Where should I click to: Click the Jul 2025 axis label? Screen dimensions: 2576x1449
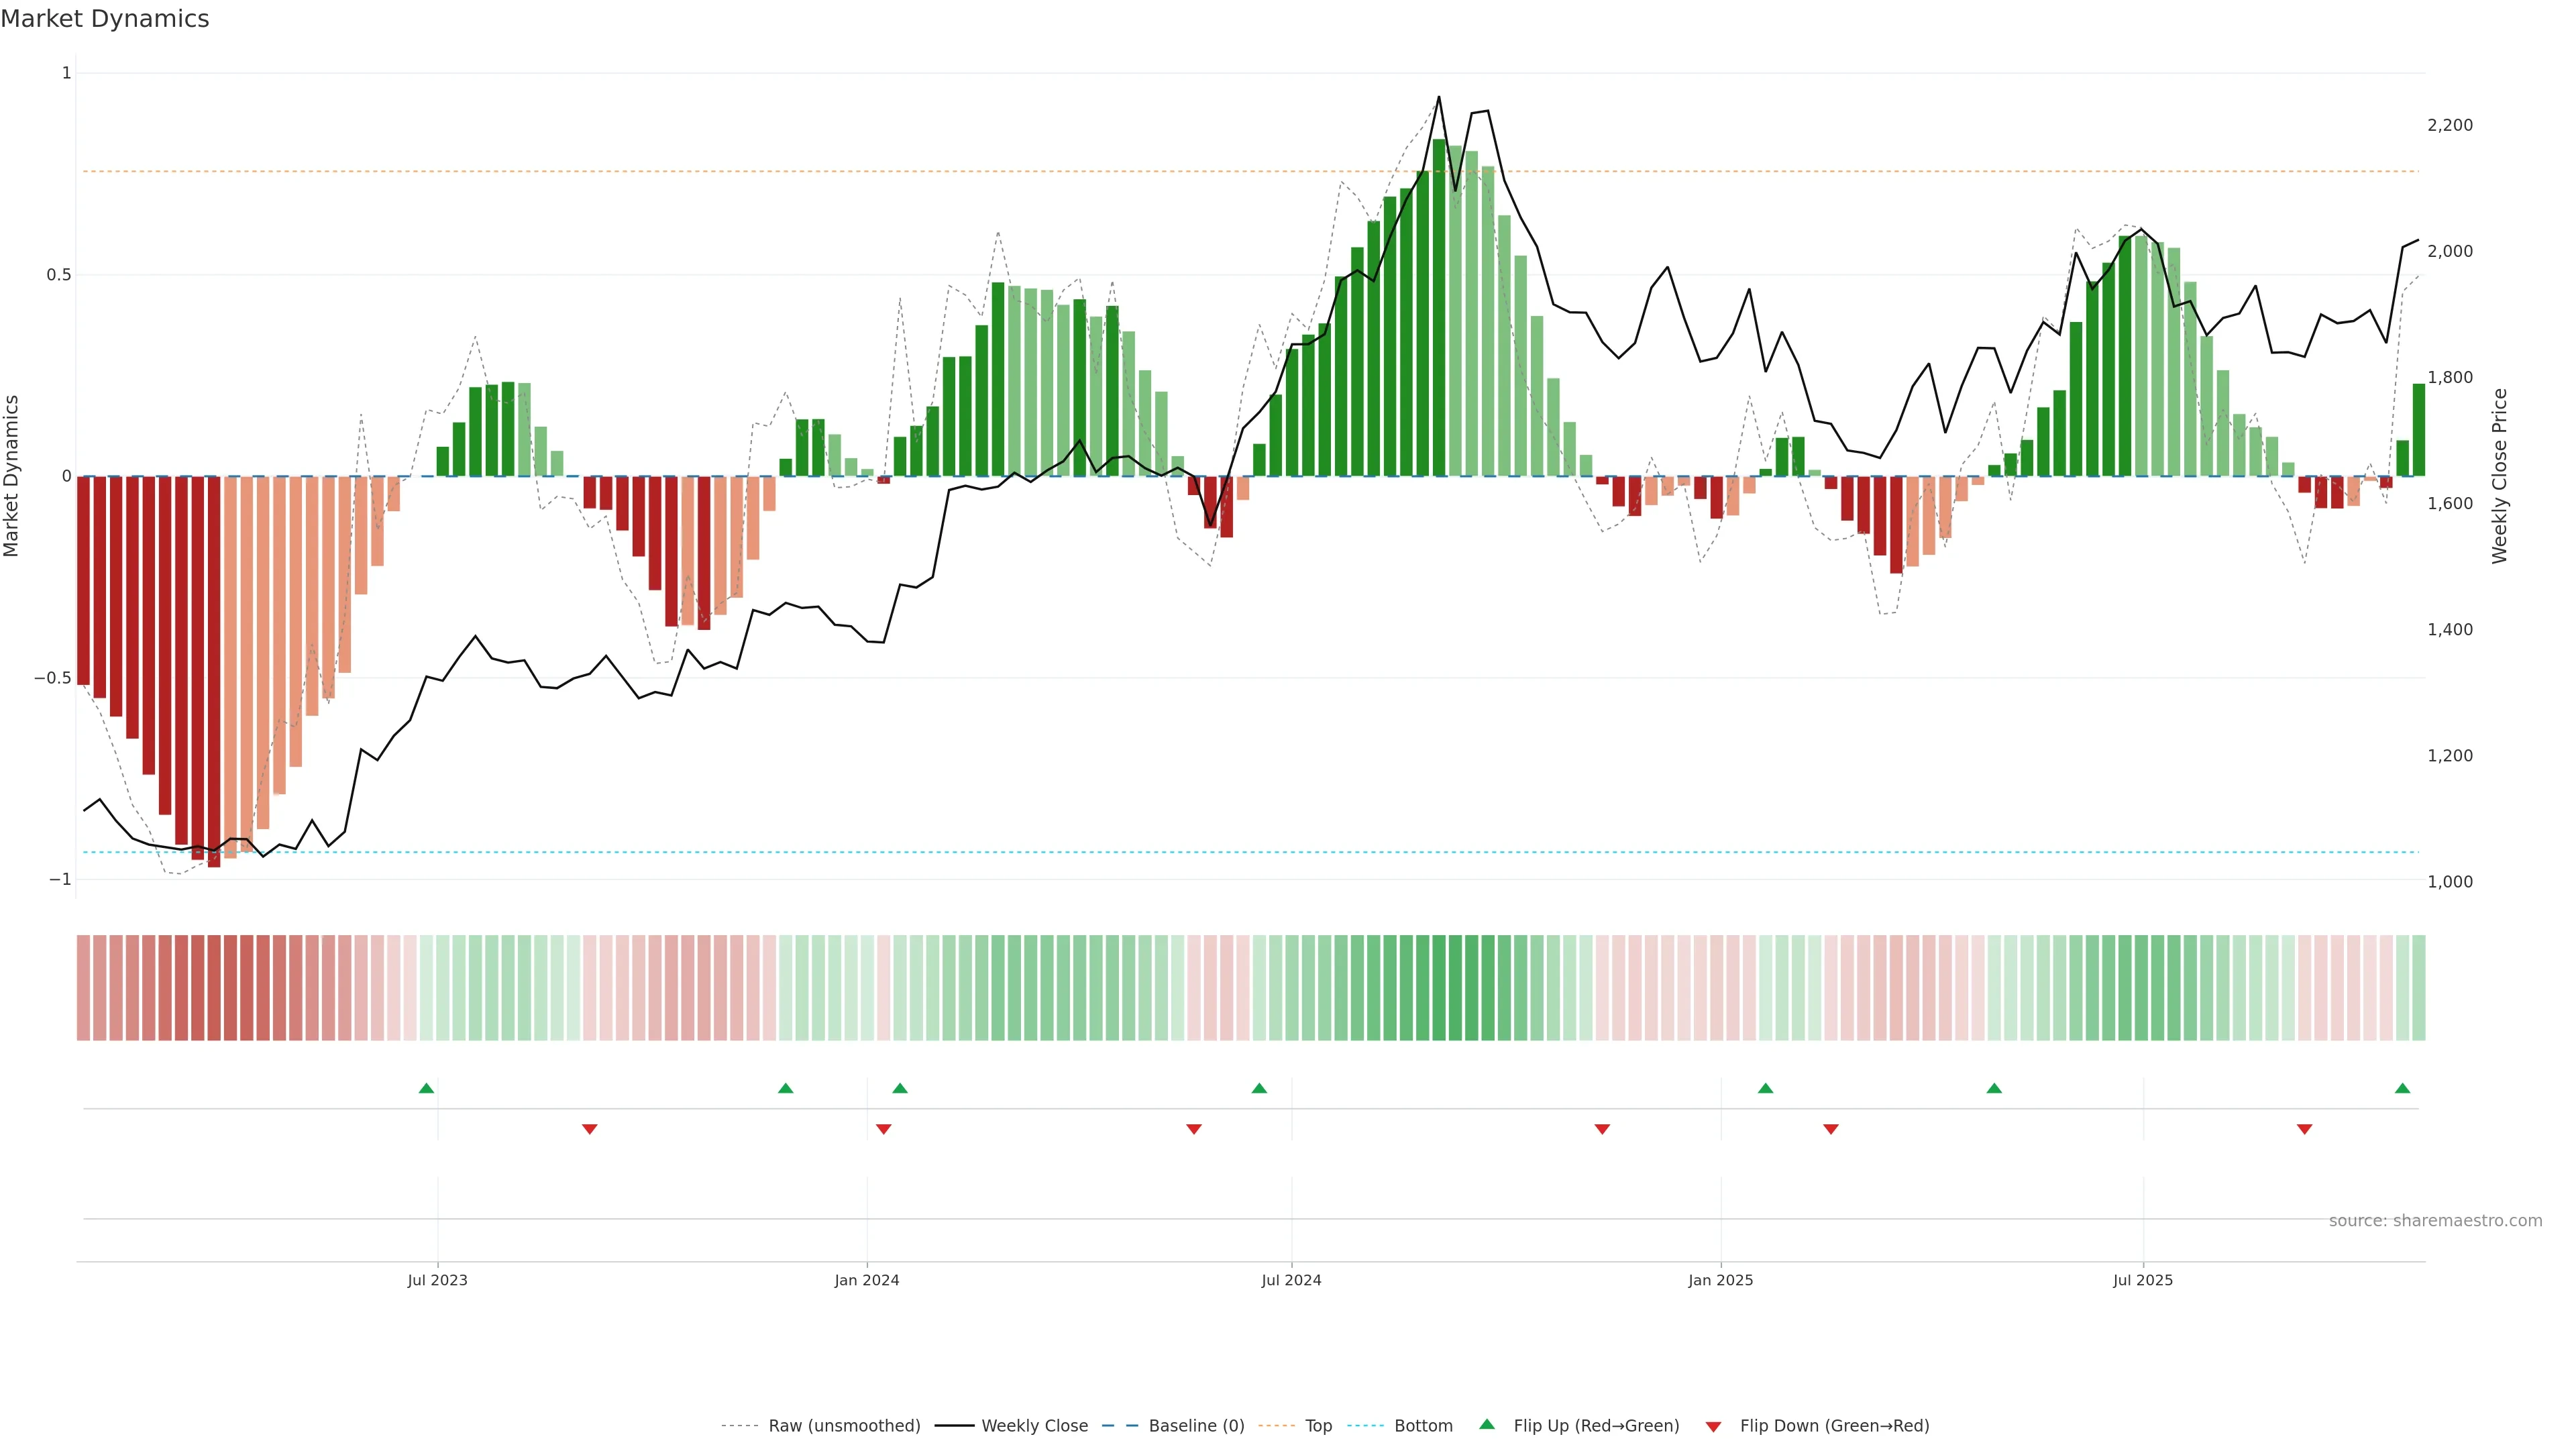2142,1280
